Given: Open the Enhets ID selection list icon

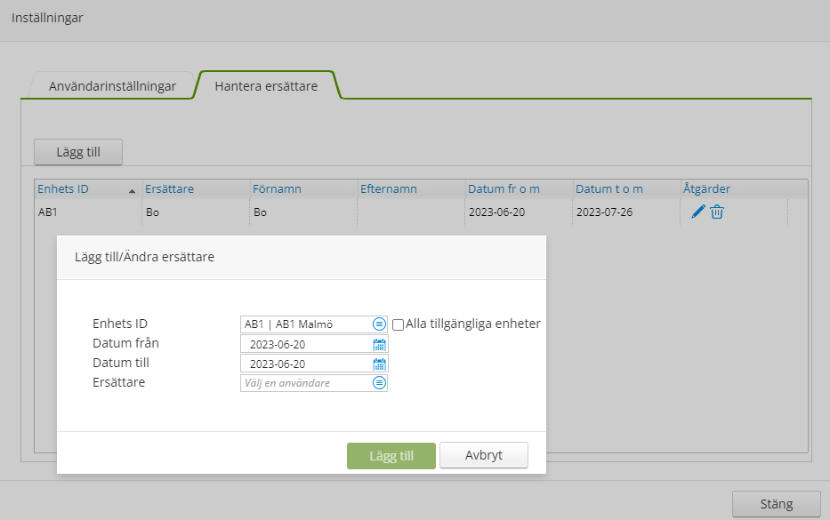Looking at the screenshot, I should click(x=379, y=324).
